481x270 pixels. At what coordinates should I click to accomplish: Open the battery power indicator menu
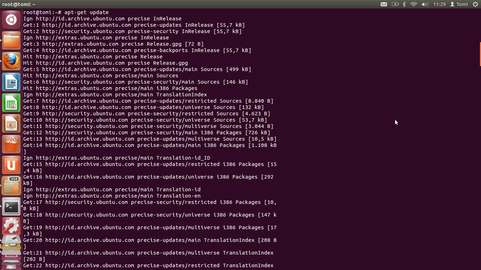click(x=395, y=4)
